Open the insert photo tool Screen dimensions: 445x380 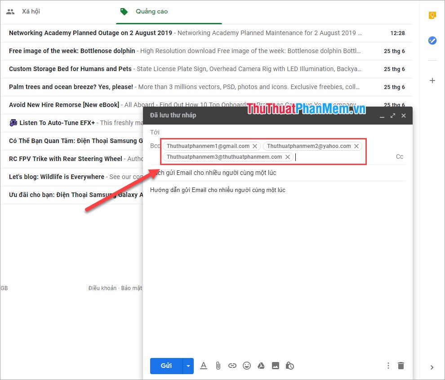pyautogui.click(x=276, y=366)
